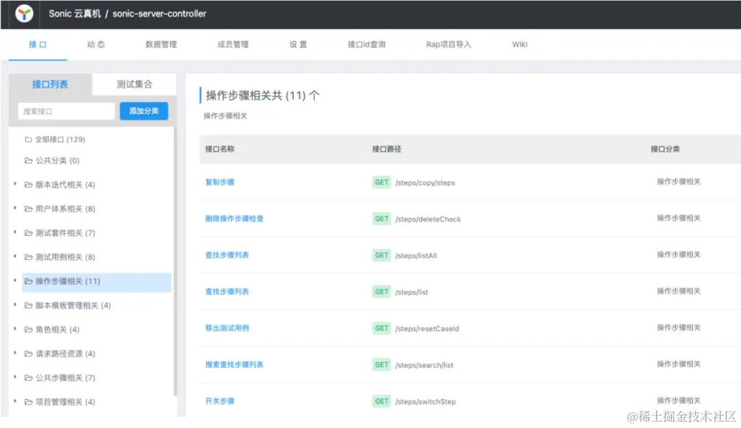741x428 pixels.
Task: Select 公共分类 (0) tree item
Action: click(58, 160)
